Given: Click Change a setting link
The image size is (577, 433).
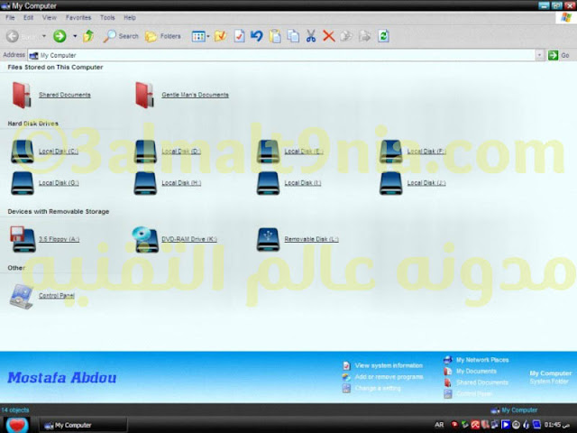Looking at the screenshot, I should click(371, 388).
